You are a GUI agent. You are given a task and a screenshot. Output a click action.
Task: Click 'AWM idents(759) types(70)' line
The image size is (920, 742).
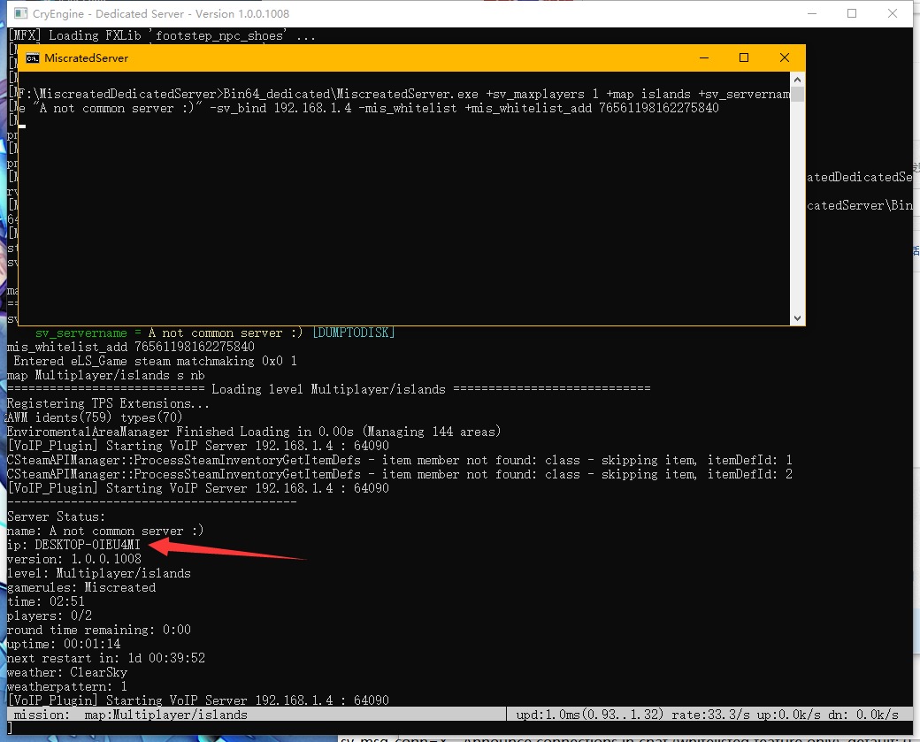coord(95,417)
